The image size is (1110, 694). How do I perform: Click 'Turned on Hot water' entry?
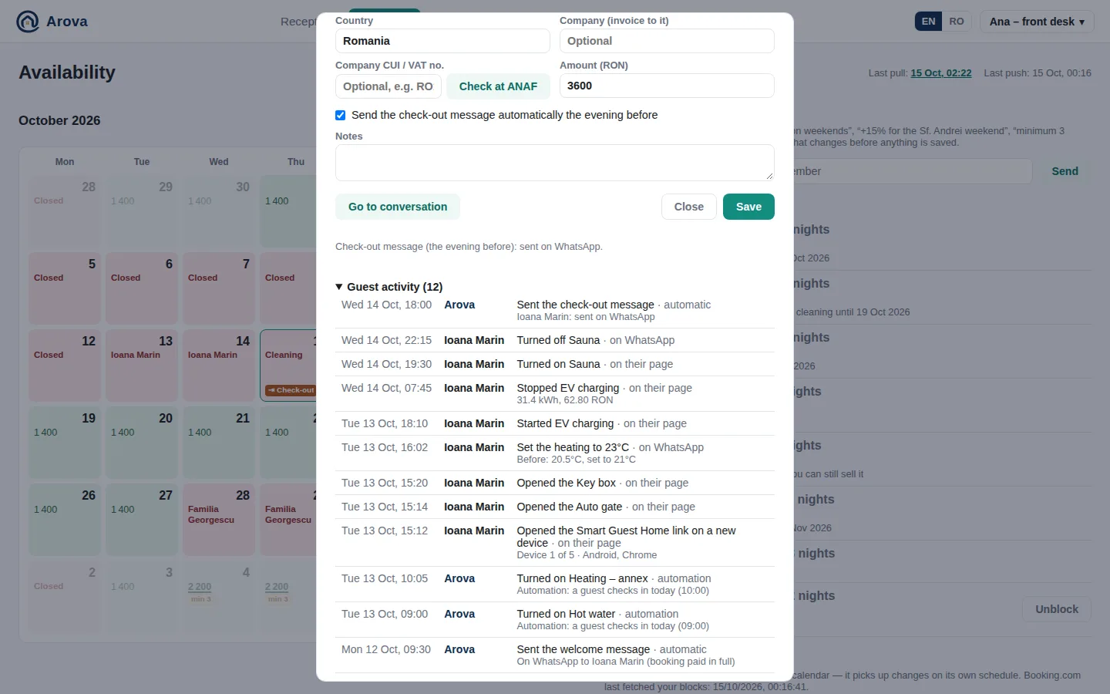(x=555, y=619)
